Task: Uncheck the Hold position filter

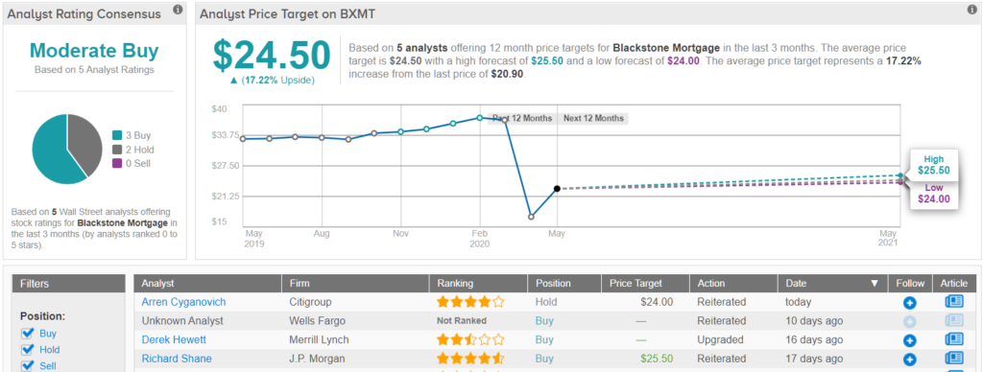Action: tap(27, 349)
